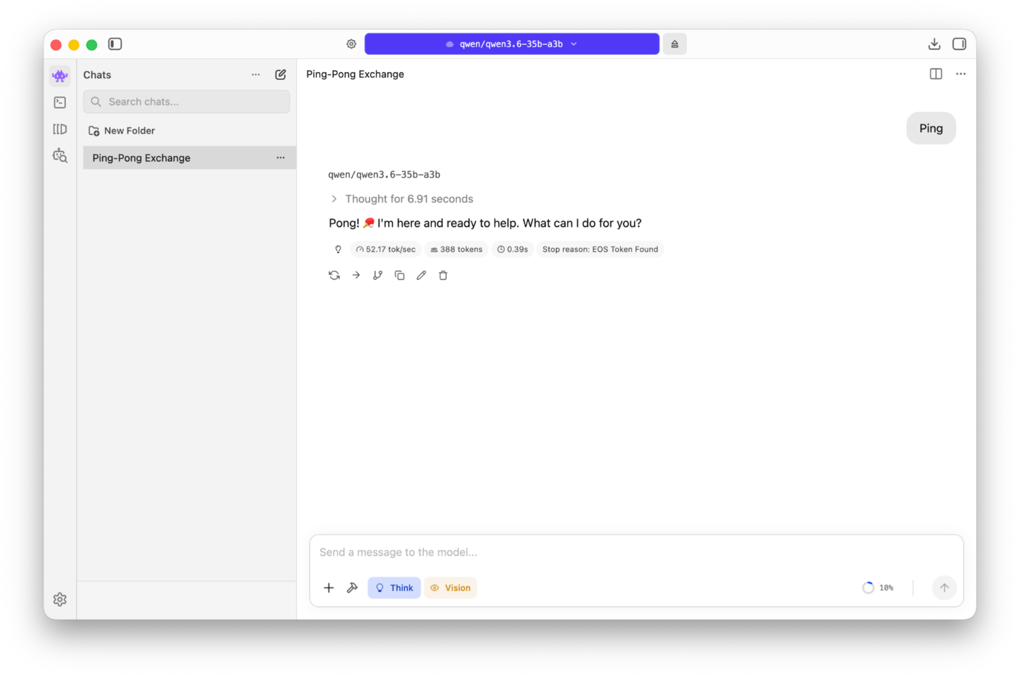Click the 52.17 tok/sec stat
The image size is (1020, 677).
pyautogui.click(x=386, y=249)
